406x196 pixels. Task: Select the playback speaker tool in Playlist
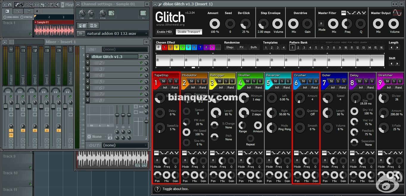point(57,5)
